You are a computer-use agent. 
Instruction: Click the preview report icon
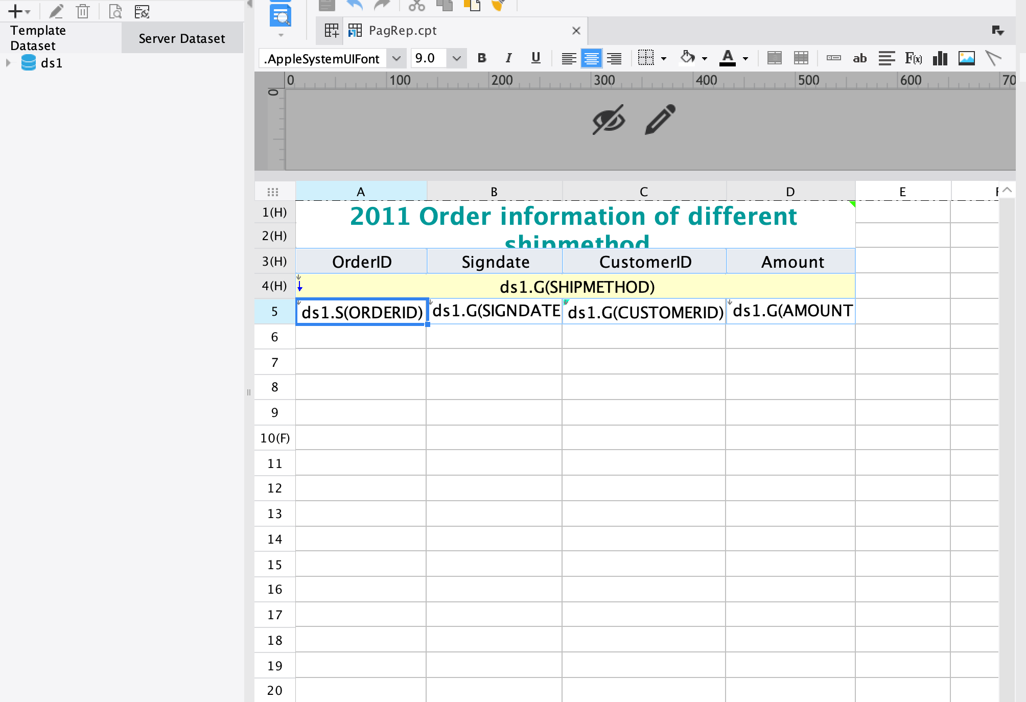280,16
